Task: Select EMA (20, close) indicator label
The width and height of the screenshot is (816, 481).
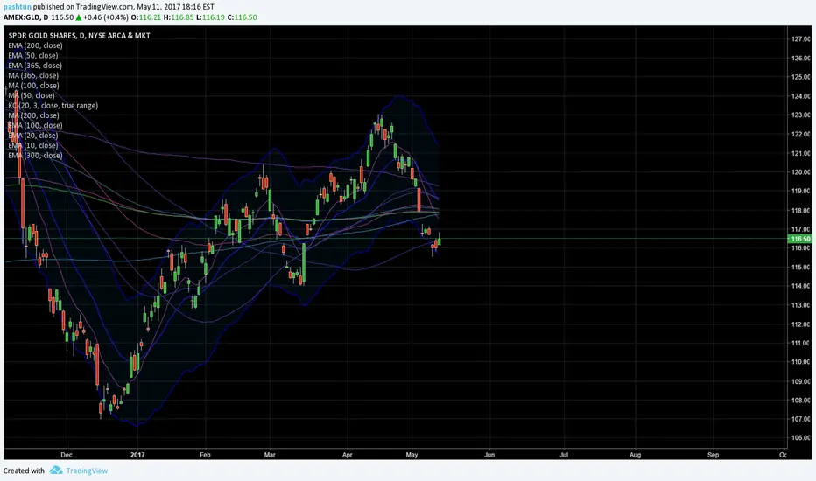Action: [x=32, y=136]
